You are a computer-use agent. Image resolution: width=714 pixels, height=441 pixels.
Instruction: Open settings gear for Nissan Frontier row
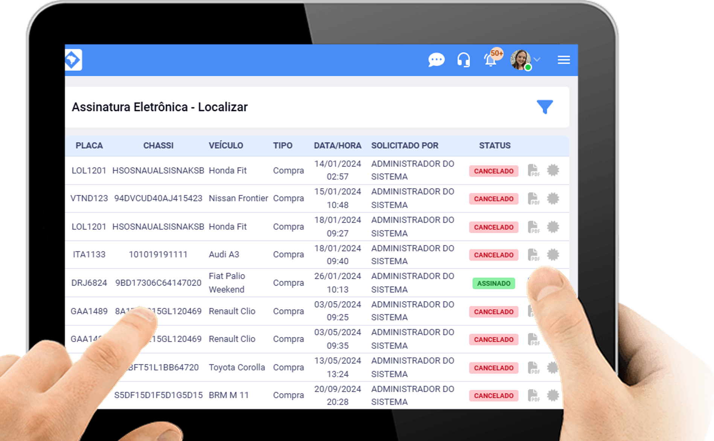(553, 198)
